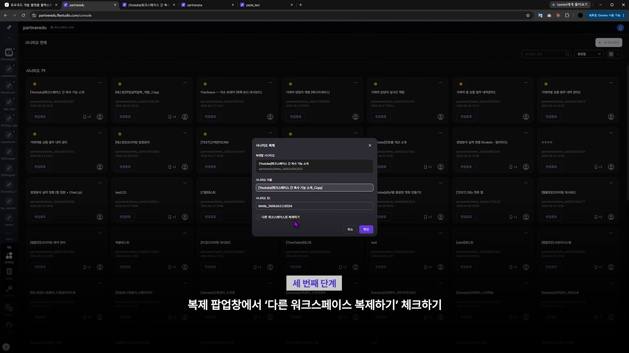This screenshot has height=353, width=629.
Task: Open the ippedu workspace icon
Action: (x=9, y=218)
